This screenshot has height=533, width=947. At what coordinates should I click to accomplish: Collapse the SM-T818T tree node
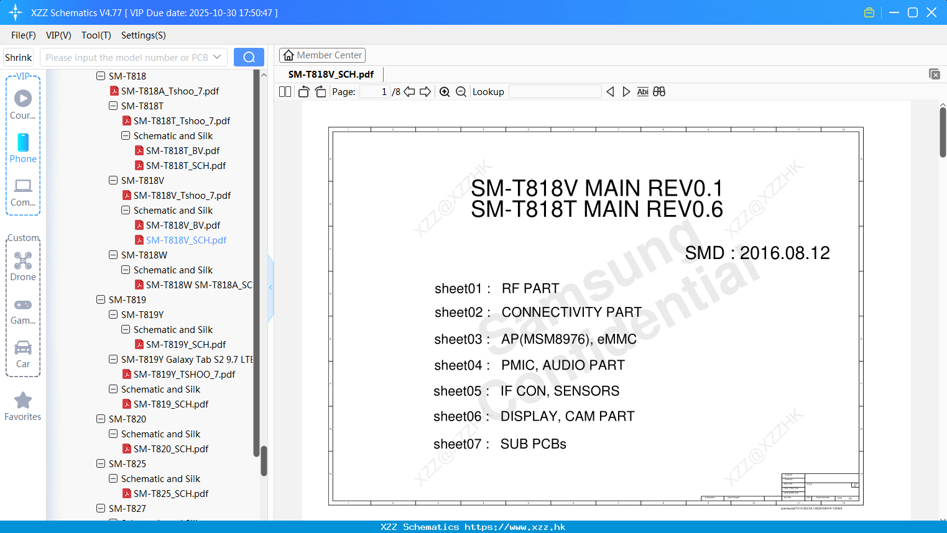click(x=113, y=106)
